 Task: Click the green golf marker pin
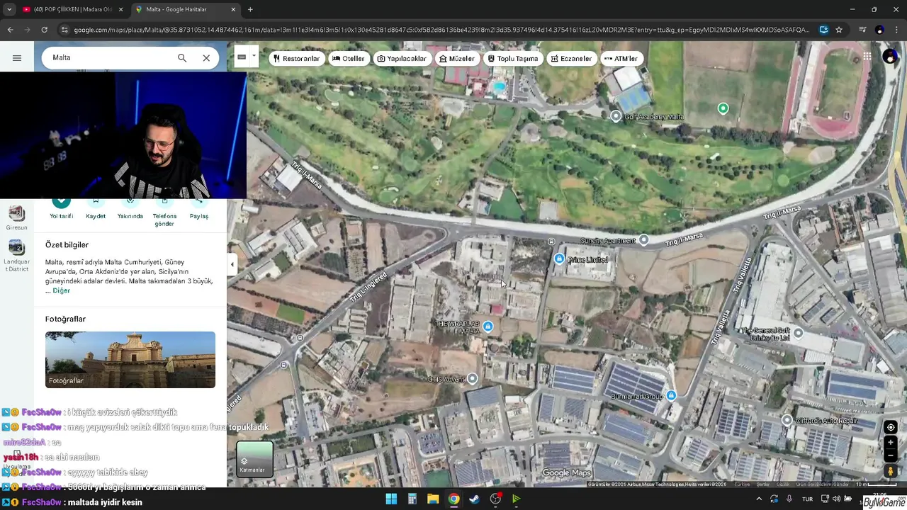click(723, 108)
